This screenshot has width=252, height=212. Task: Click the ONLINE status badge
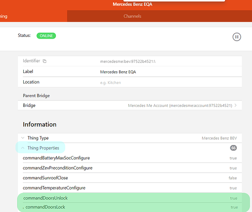46,36
